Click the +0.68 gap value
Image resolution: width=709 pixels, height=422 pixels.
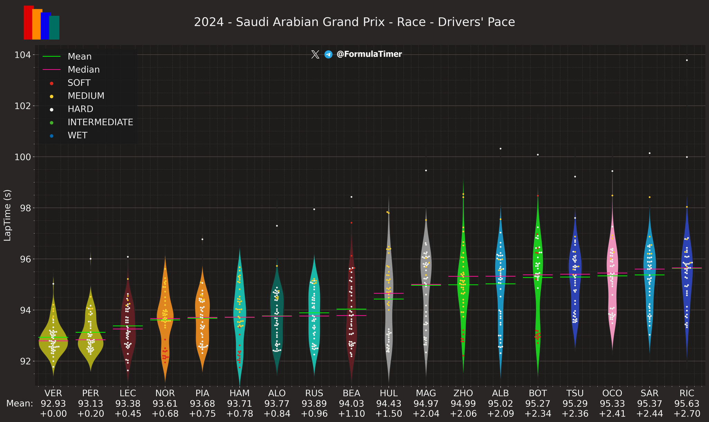pos(165,414)
